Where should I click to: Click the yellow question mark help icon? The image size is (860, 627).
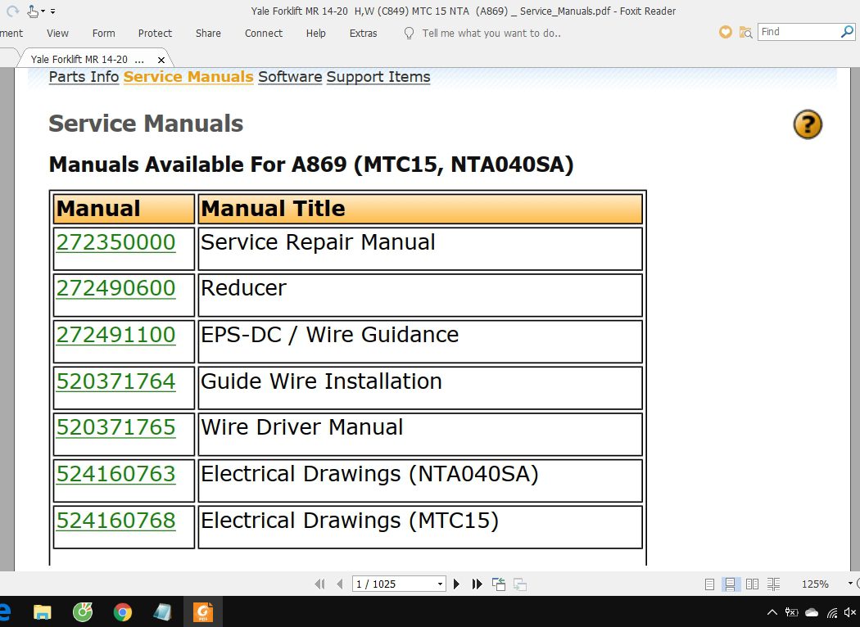point(808,124)
